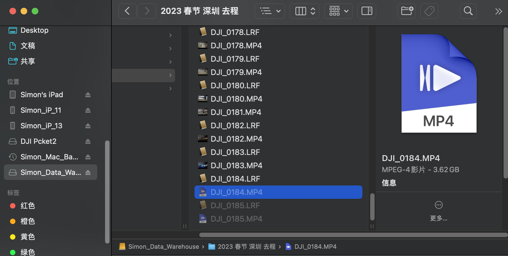Image resolution: width=508 pixels, height=256 pixels.
Task: Select file DJI_0185.LRF
Action: (x=278, y=205)
